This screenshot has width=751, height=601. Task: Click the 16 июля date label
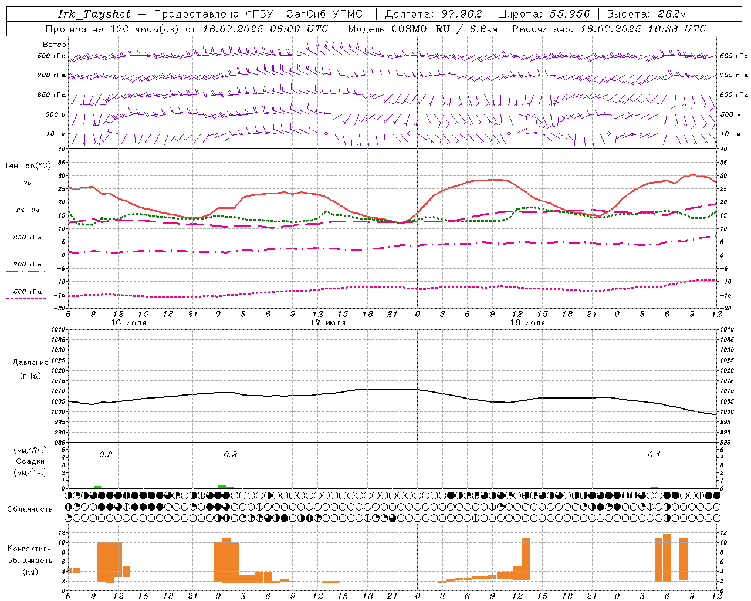[x=128, y=323]
